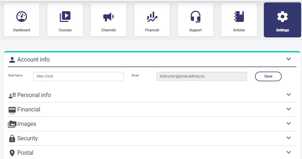Open the Courses video icon
The height and width of the screenshot is (159, 302).
pyautogui.click(x=65, y=17)
